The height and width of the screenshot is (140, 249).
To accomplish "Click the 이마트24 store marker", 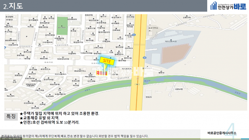I will (129, 48).
